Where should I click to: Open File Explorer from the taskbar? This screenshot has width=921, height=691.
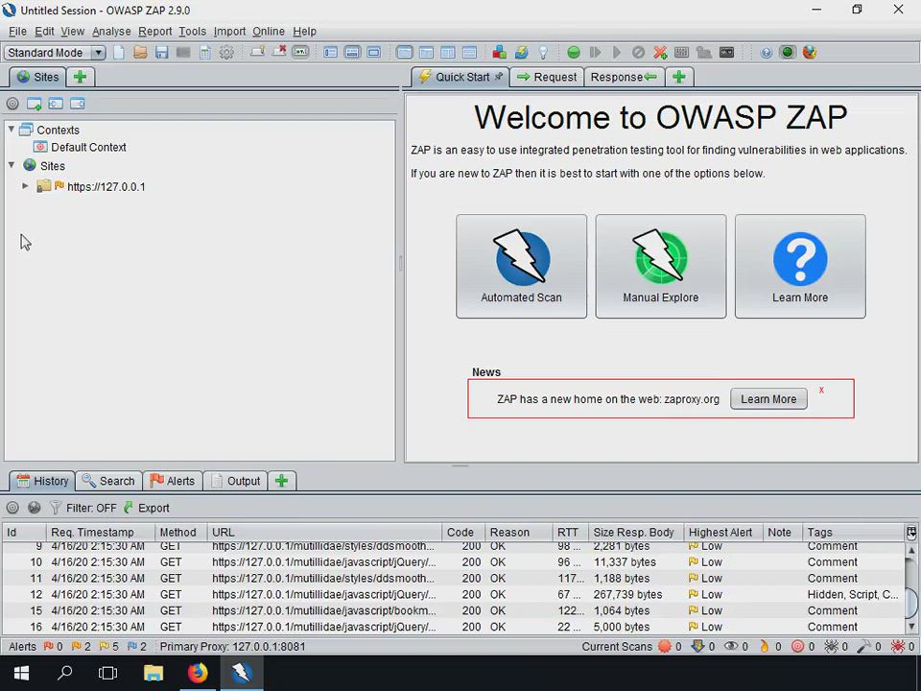click(153, 672)
